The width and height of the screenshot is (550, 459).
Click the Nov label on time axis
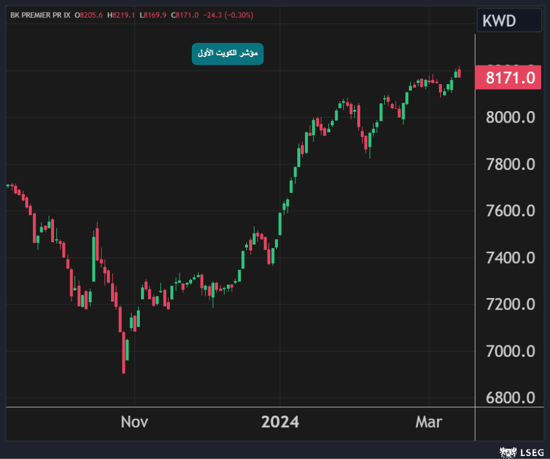(x=134, y=422)
